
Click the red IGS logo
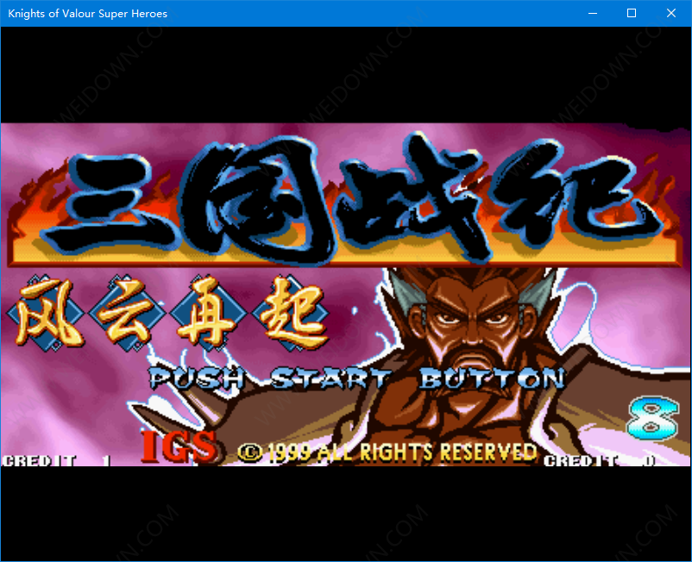coord(179,446)
